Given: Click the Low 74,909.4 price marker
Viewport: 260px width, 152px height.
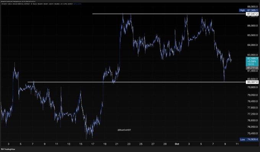Looking at the screenshot, I should (x=249, y=139).
